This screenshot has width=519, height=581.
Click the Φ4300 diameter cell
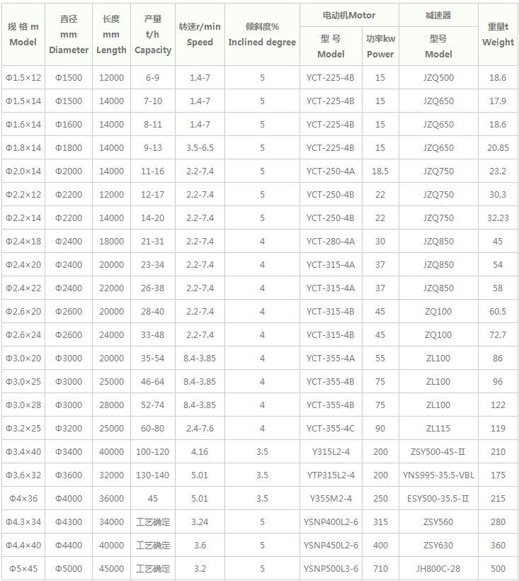pyautogui.click(x=69, y=522)
